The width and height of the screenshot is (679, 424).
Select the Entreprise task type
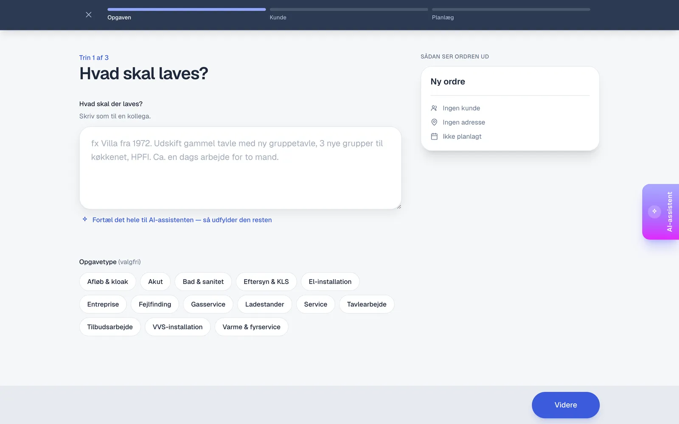[x=103, y=304]
